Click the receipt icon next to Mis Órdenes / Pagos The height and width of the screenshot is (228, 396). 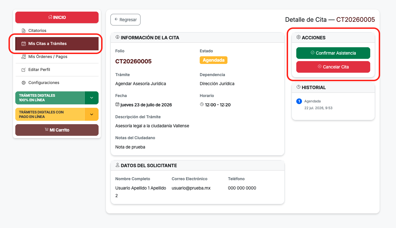[24, 57]
